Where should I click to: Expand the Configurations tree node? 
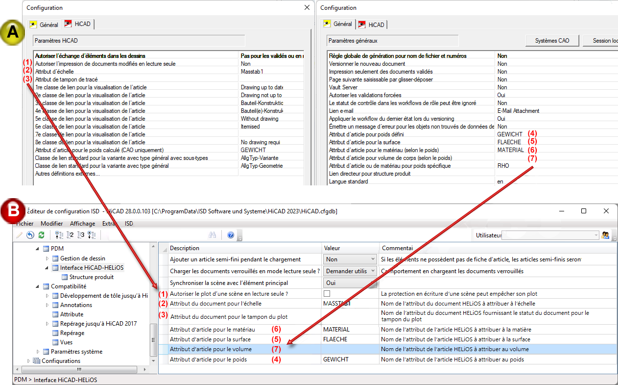[29, 361]
